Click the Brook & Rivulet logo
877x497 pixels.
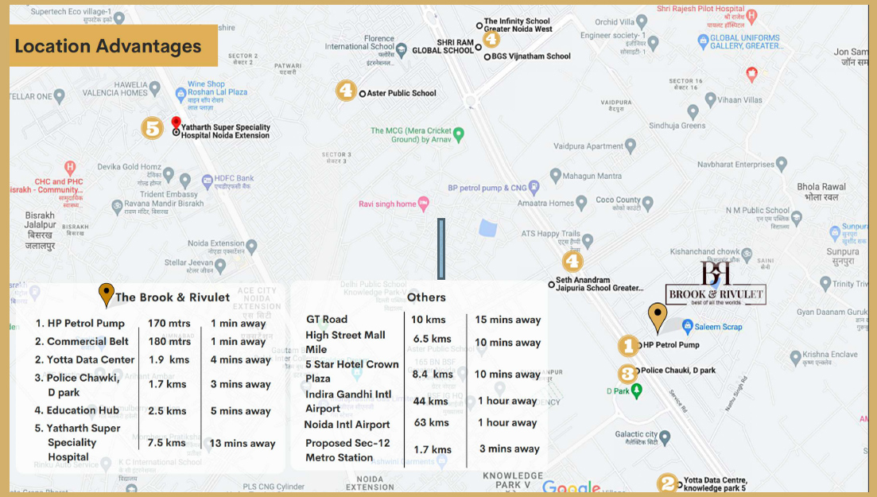pyautogui.click(x=716, y=284)
